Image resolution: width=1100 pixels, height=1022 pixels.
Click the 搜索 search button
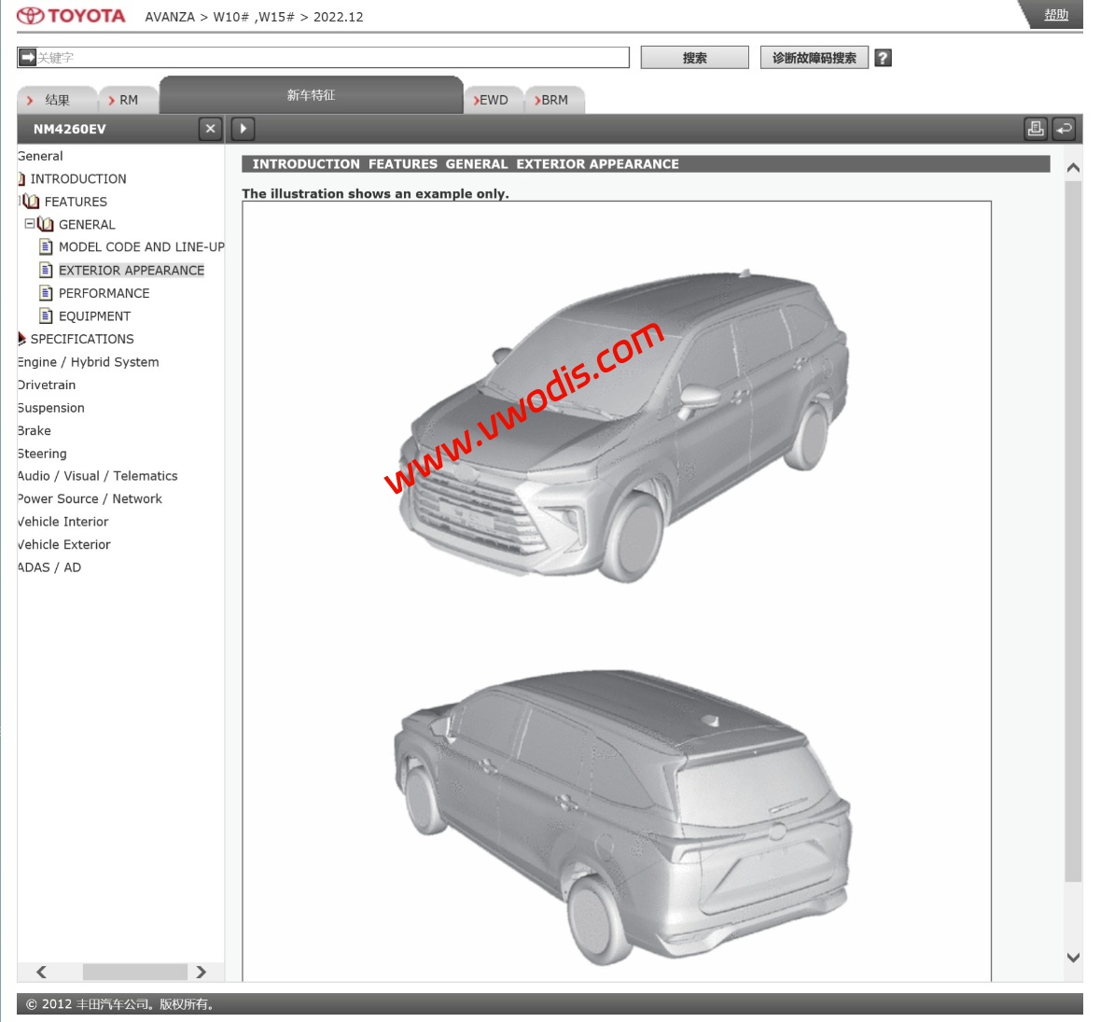click(x=694, y=57)
